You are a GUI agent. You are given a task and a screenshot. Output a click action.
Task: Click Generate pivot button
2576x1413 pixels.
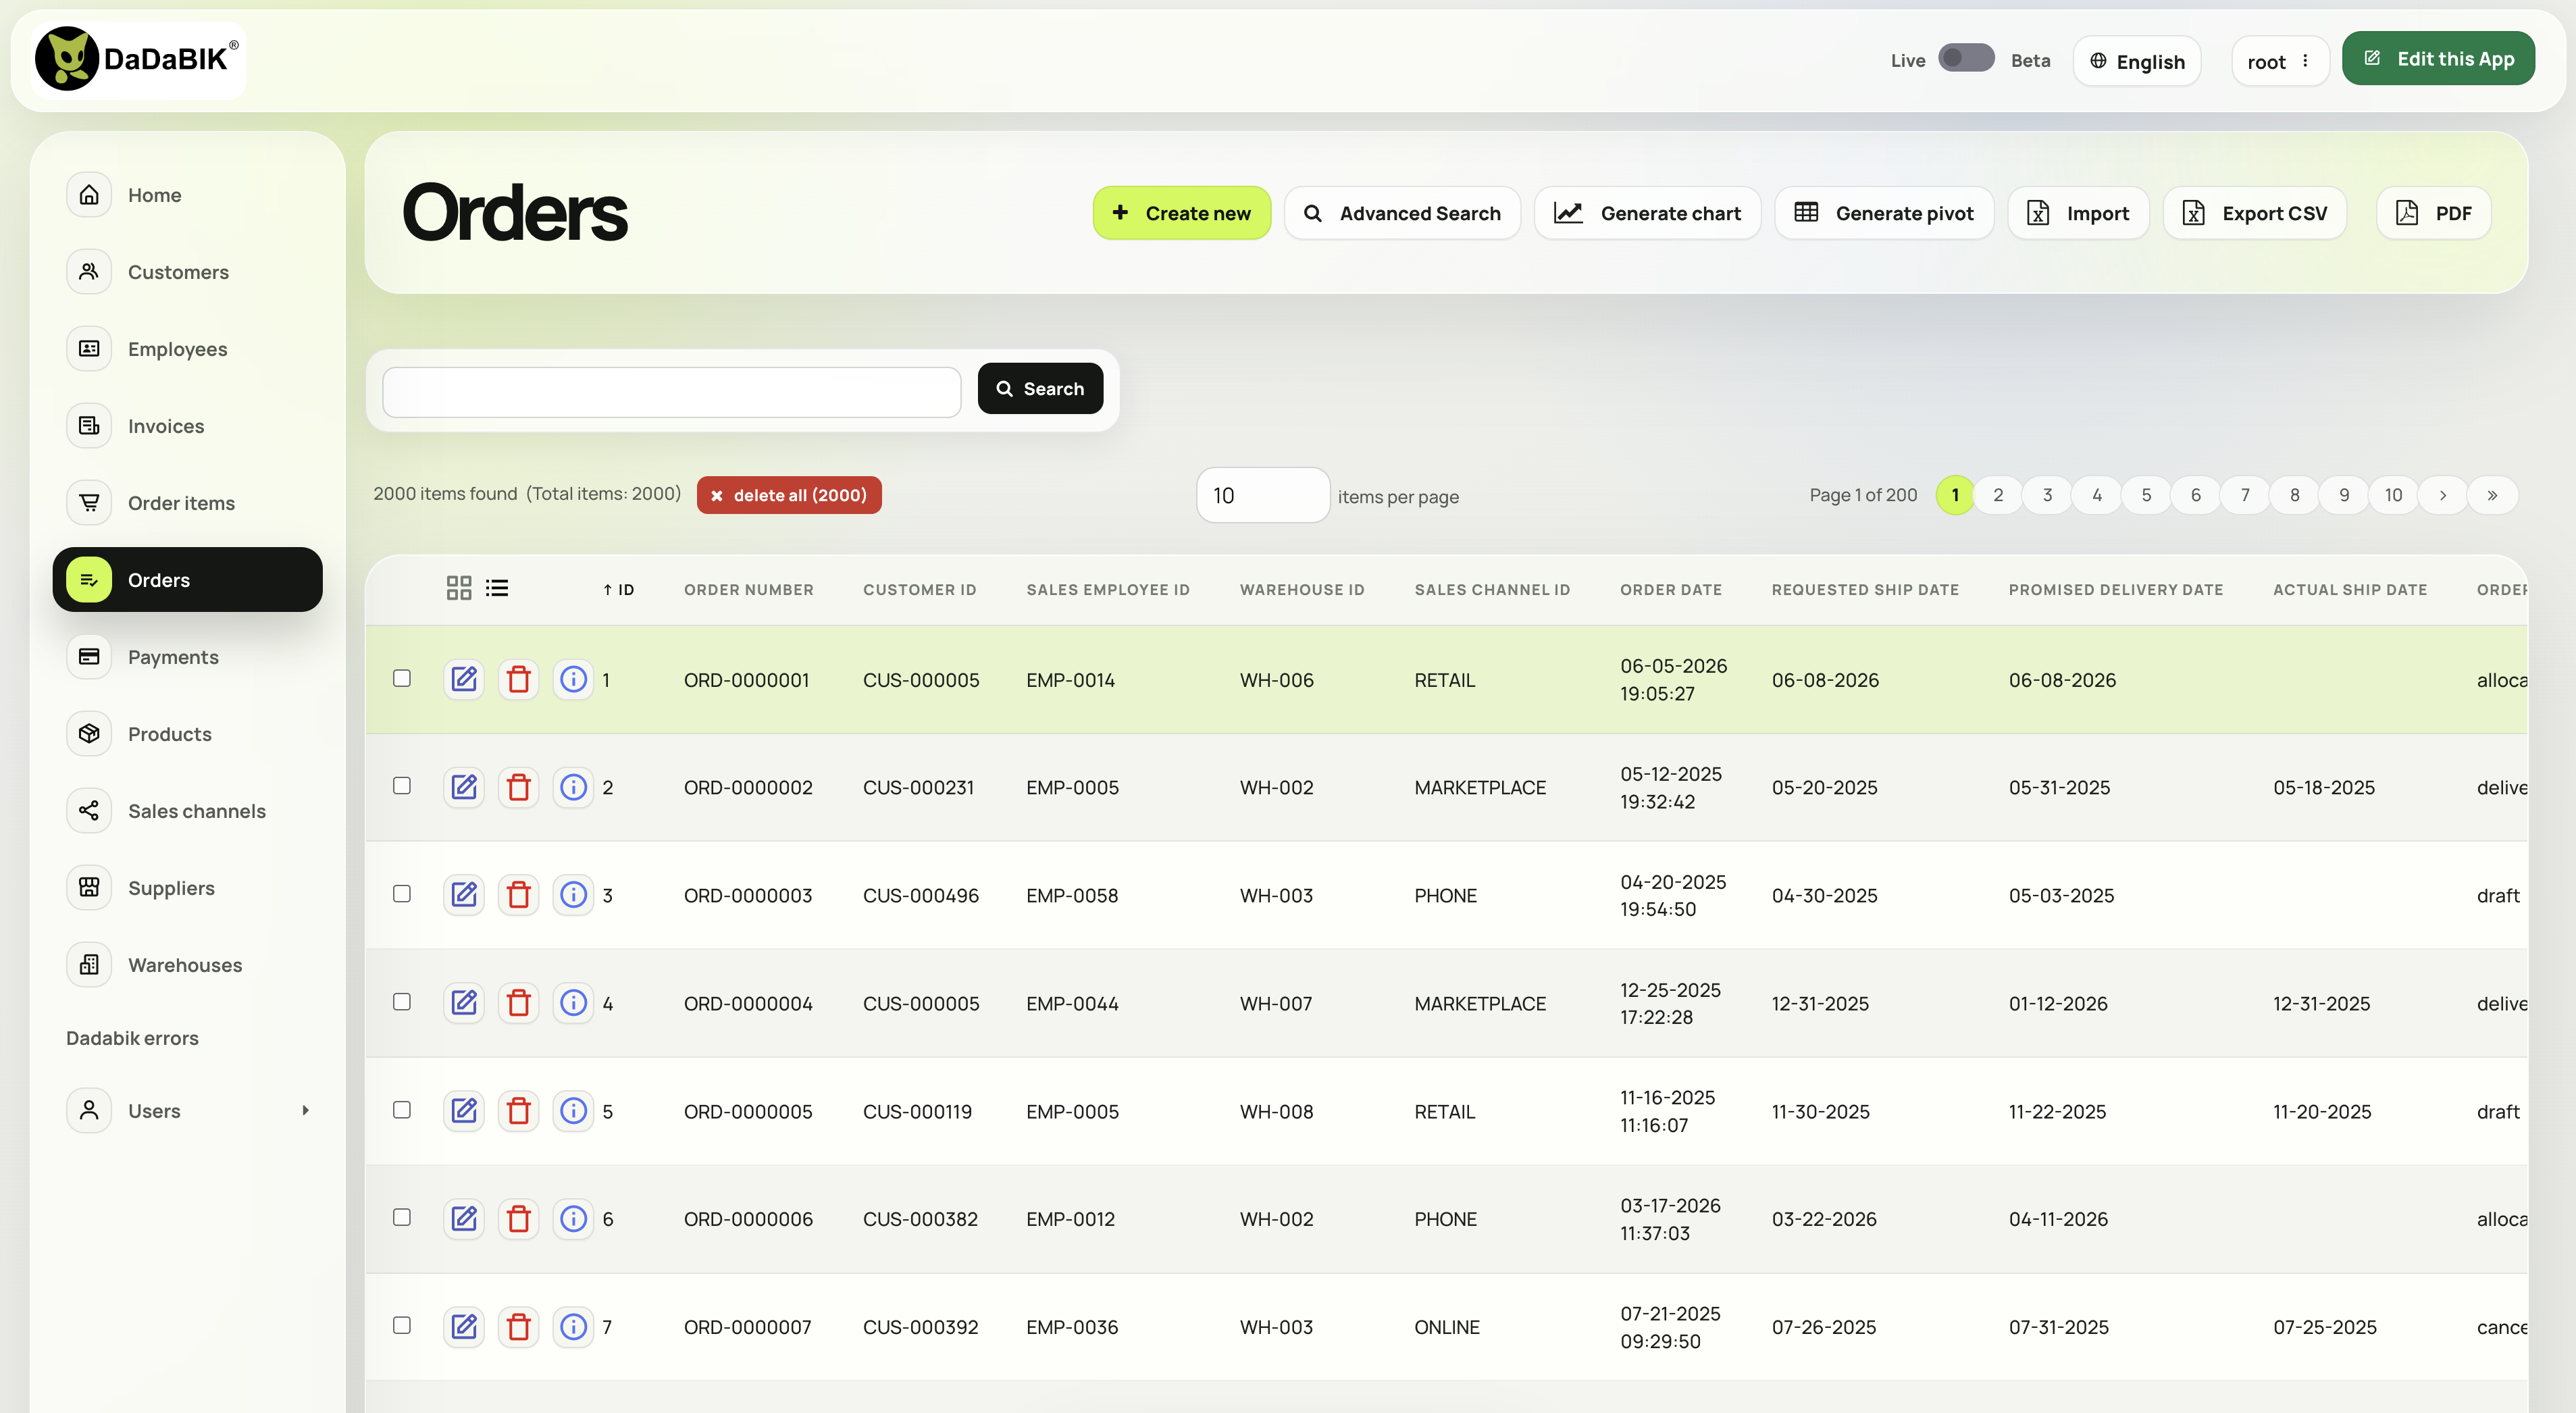point(1884,212)
